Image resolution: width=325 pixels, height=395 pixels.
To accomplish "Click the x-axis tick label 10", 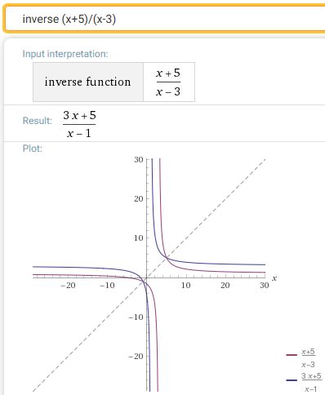I will pyautogui.click(x=186, y=285).
